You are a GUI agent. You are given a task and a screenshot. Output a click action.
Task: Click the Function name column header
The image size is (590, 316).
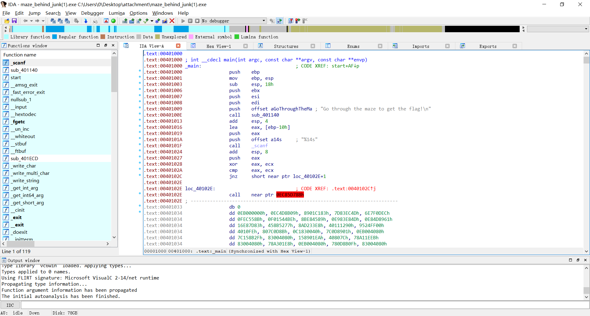(x=57, y=55)
